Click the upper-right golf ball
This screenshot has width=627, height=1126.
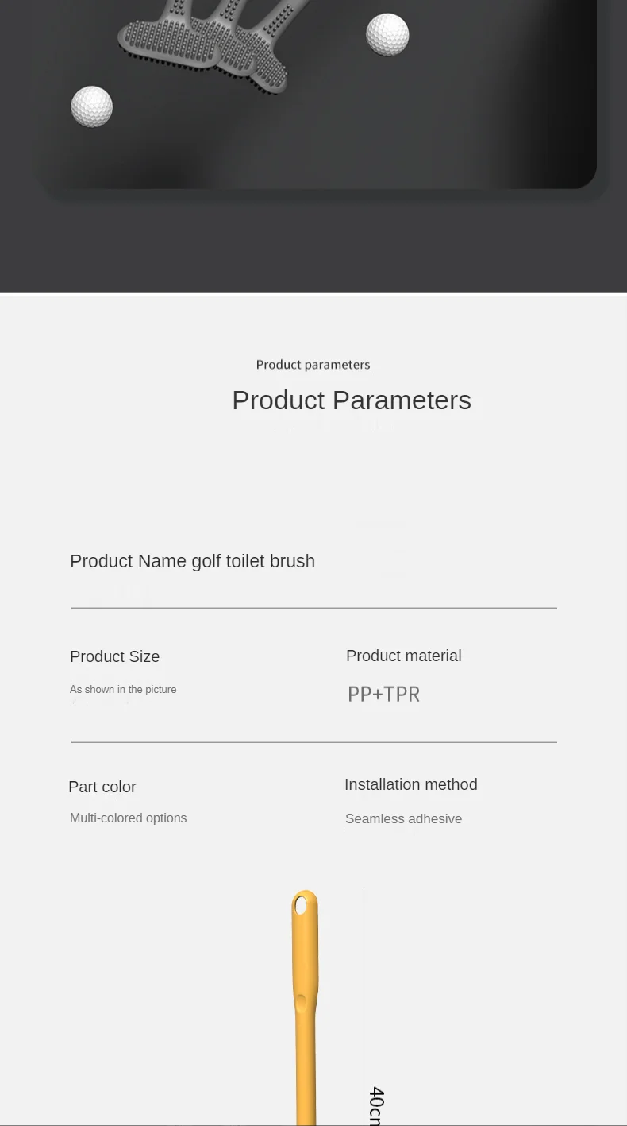pyautogui.click(x=387, y=35)
